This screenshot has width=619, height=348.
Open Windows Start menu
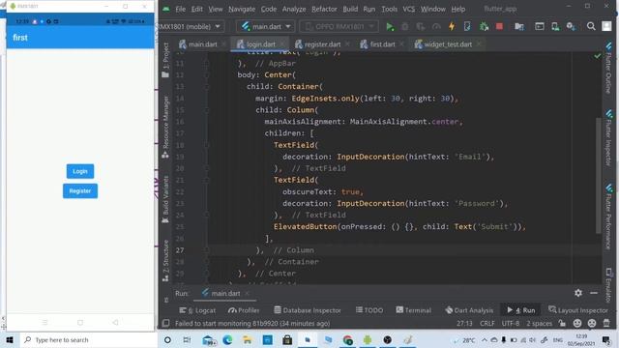click(10, 339)
